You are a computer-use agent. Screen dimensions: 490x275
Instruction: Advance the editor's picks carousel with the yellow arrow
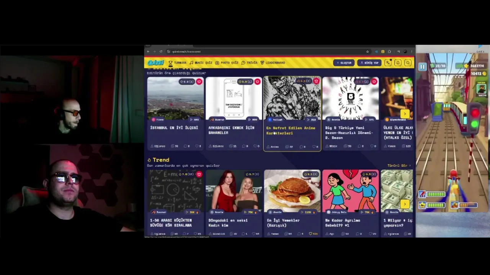pos(405,114)
